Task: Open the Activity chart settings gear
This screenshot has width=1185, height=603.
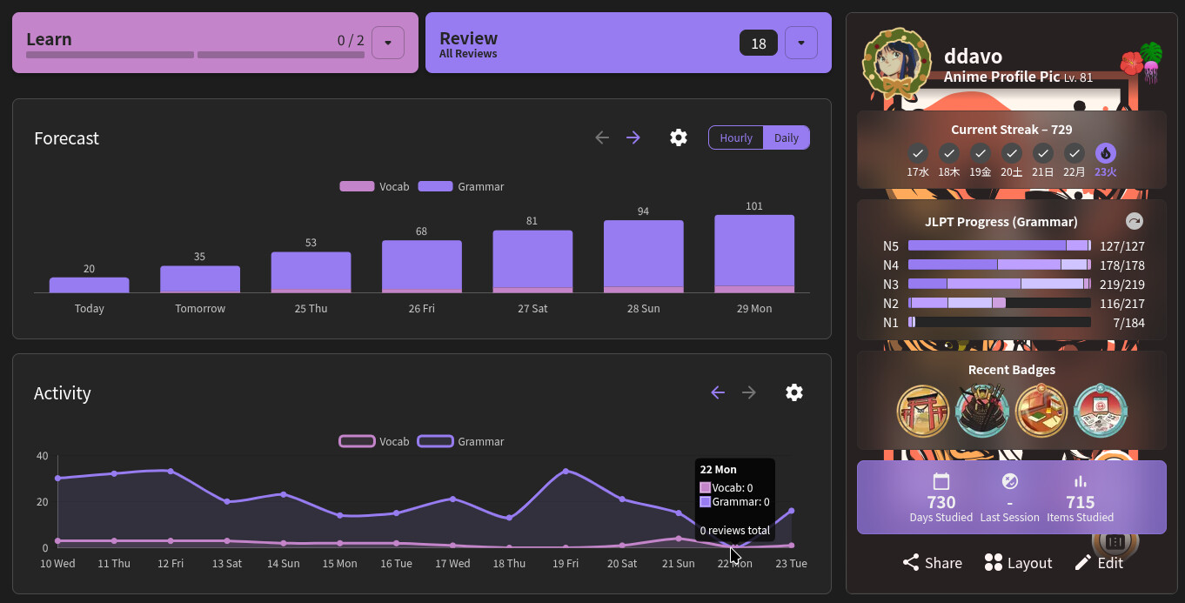Action: point(793,392)
